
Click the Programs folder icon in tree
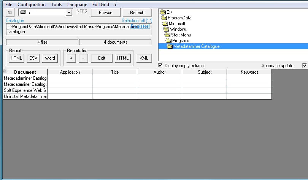point(168,41)
